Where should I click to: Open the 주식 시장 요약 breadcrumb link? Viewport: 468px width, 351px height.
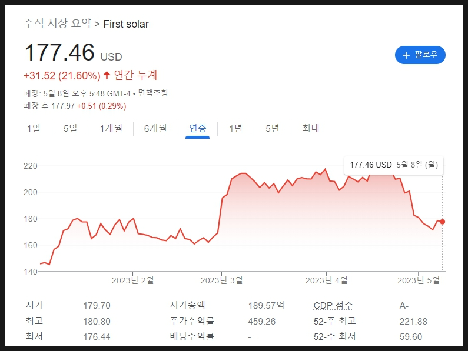click(58, 24)
